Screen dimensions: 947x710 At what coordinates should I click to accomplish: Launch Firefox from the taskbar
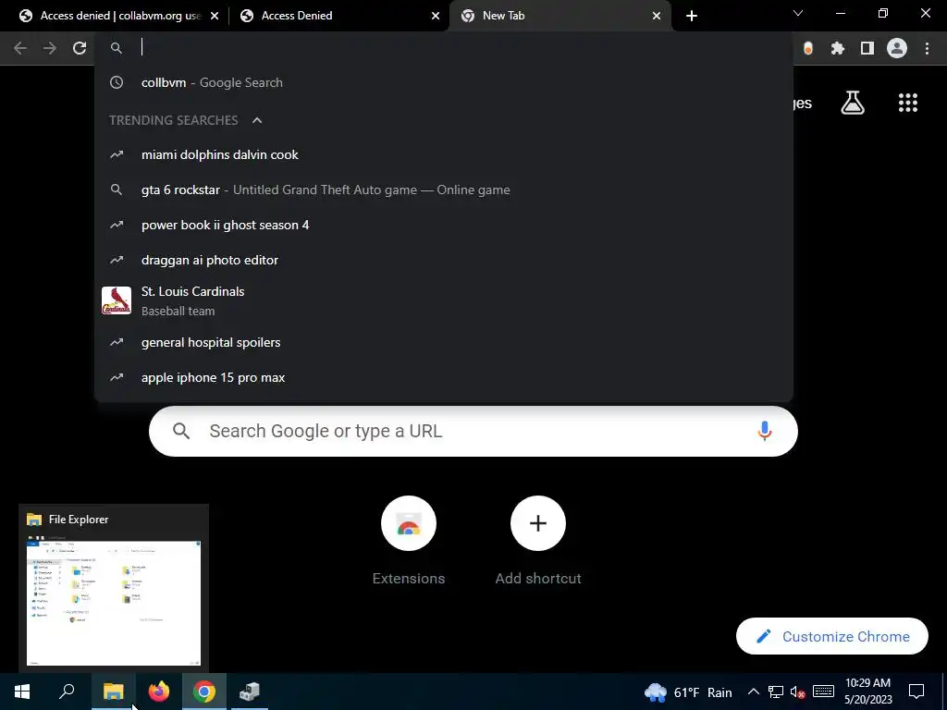pyautogui.click(x=159, y=692)
